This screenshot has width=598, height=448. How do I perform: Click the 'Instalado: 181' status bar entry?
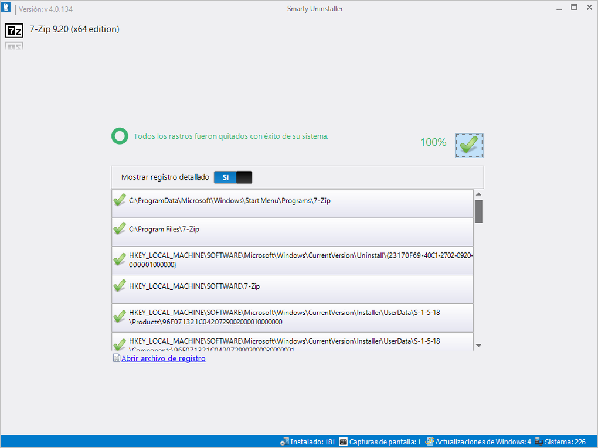[x=312, y=442]
